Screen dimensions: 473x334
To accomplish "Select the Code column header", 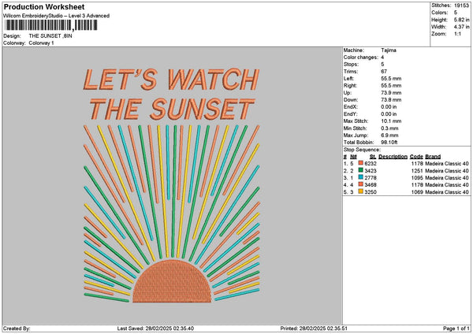I will (416, 156).
